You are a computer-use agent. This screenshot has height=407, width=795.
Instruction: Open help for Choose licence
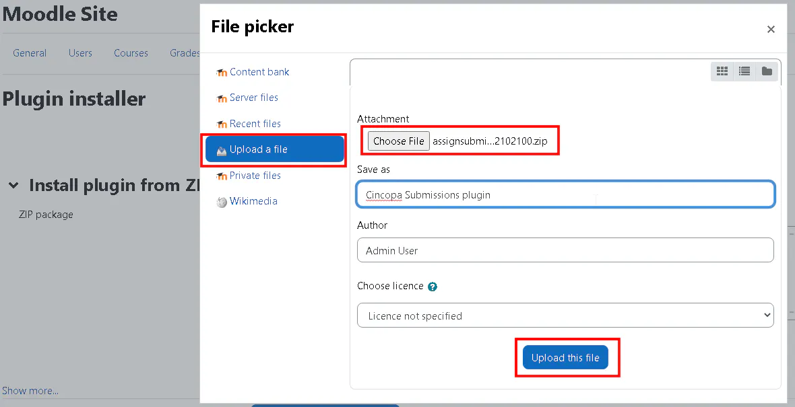(x=433, y=287)
